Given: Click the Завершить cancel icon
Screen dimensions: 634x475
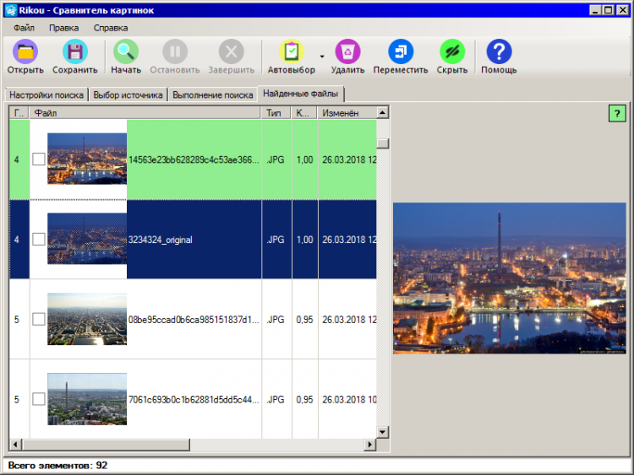Looking at the screenshot, I should [232, 51].
